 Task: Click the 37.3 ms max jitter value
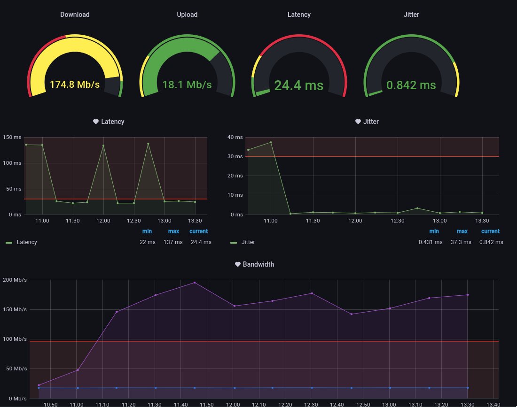point(461,242)
